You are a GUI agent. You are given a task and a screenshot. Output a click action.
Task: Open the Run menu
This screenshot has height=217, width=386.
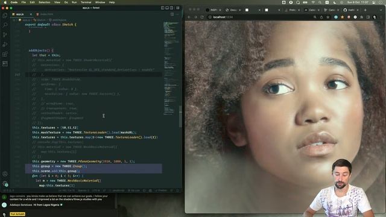click(74, 2)
